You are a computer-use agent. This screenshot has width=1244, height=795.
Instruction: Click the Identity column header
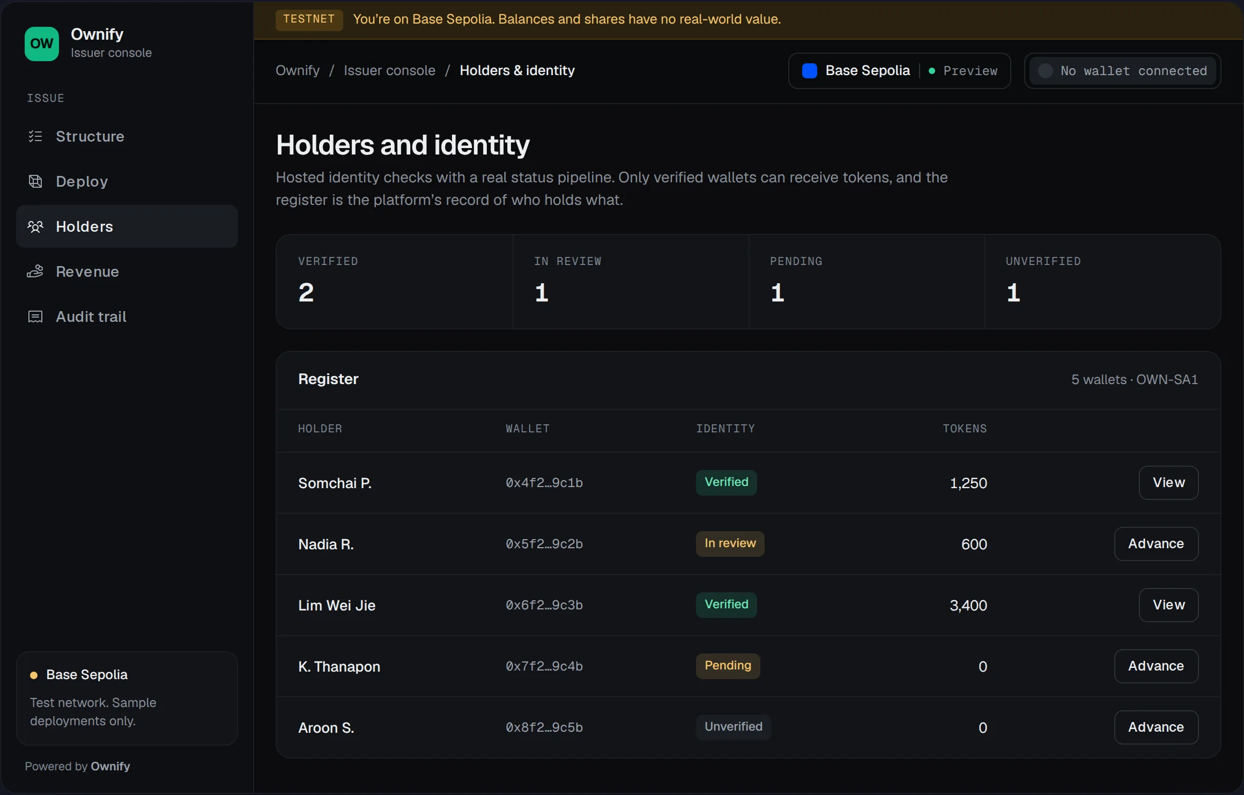tap(725, 429)
